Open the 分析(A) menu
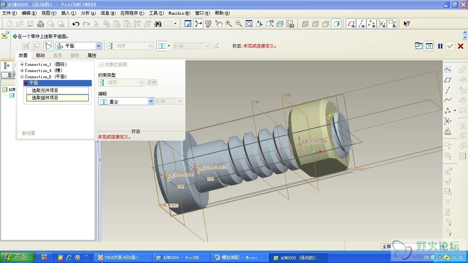This screenshot has width=468, height=263. [x=88, y=13]
